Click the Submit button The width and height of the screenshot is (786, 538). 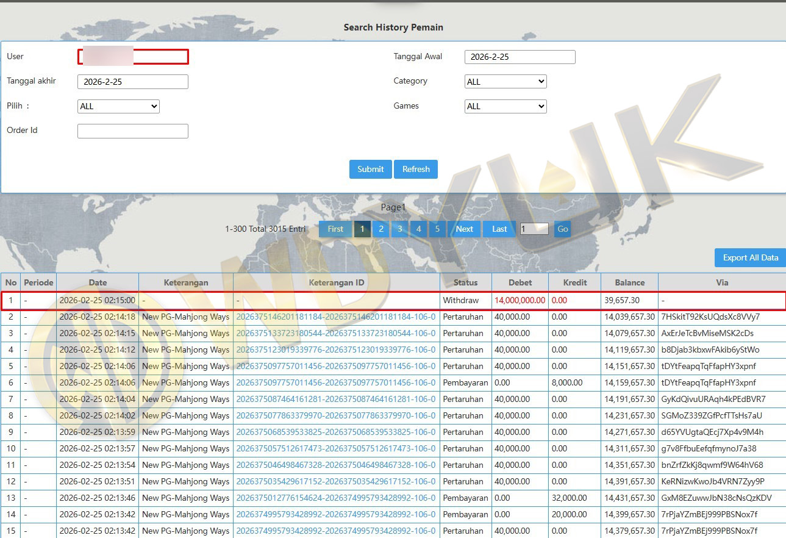coord(370,169)
